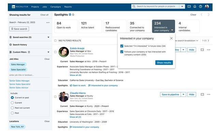Open Estela Araujo's profile photo
219x135 pixels.
(64, 52)
